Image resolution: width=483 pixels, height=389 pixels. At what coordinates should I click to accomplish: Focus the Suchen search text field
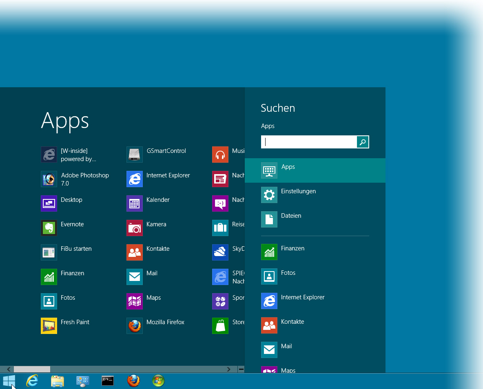pyautogui.click(x=309, y=142)
